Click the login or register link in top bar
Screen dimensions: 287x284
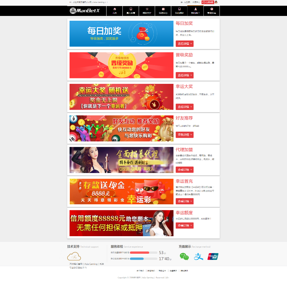tap(186, 2)
